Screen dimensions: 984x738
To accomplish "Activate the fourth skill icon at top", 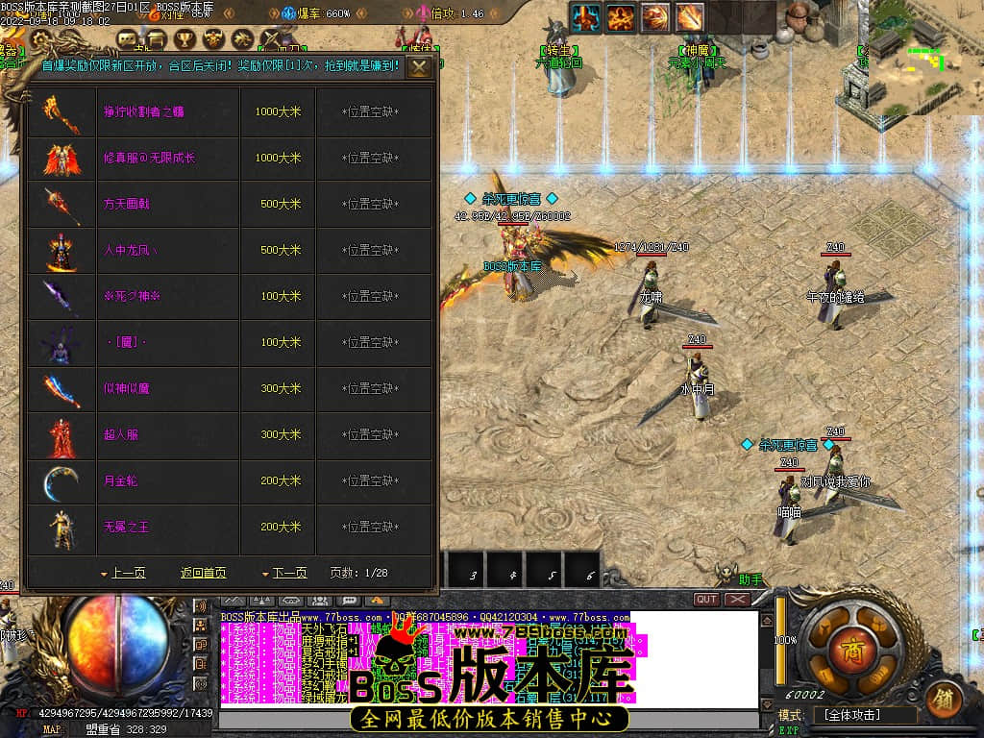I will pyautogui.click(x=689, y=16).
